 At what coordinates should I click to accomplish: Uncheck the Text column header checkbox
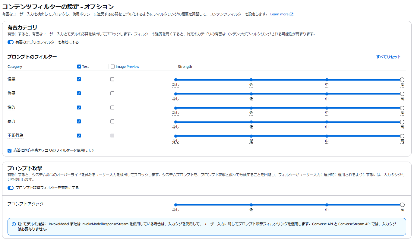coord(79,66)
